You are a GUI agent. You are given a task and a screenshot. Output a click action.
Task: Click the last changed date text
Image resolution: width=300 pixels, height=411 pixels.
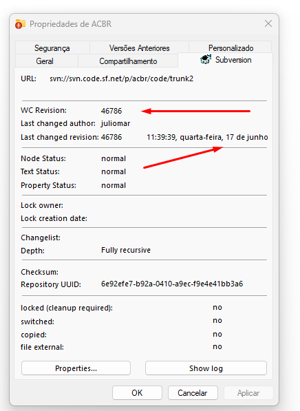[x=207, y=137]
